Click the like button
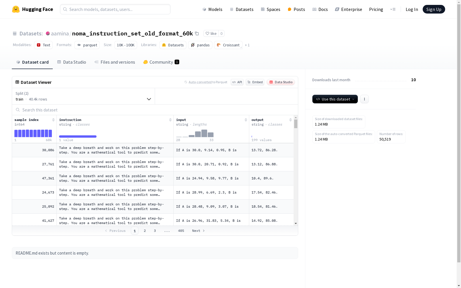The width and height of the screenshot is (461, 288). click(x=211, y=33)
